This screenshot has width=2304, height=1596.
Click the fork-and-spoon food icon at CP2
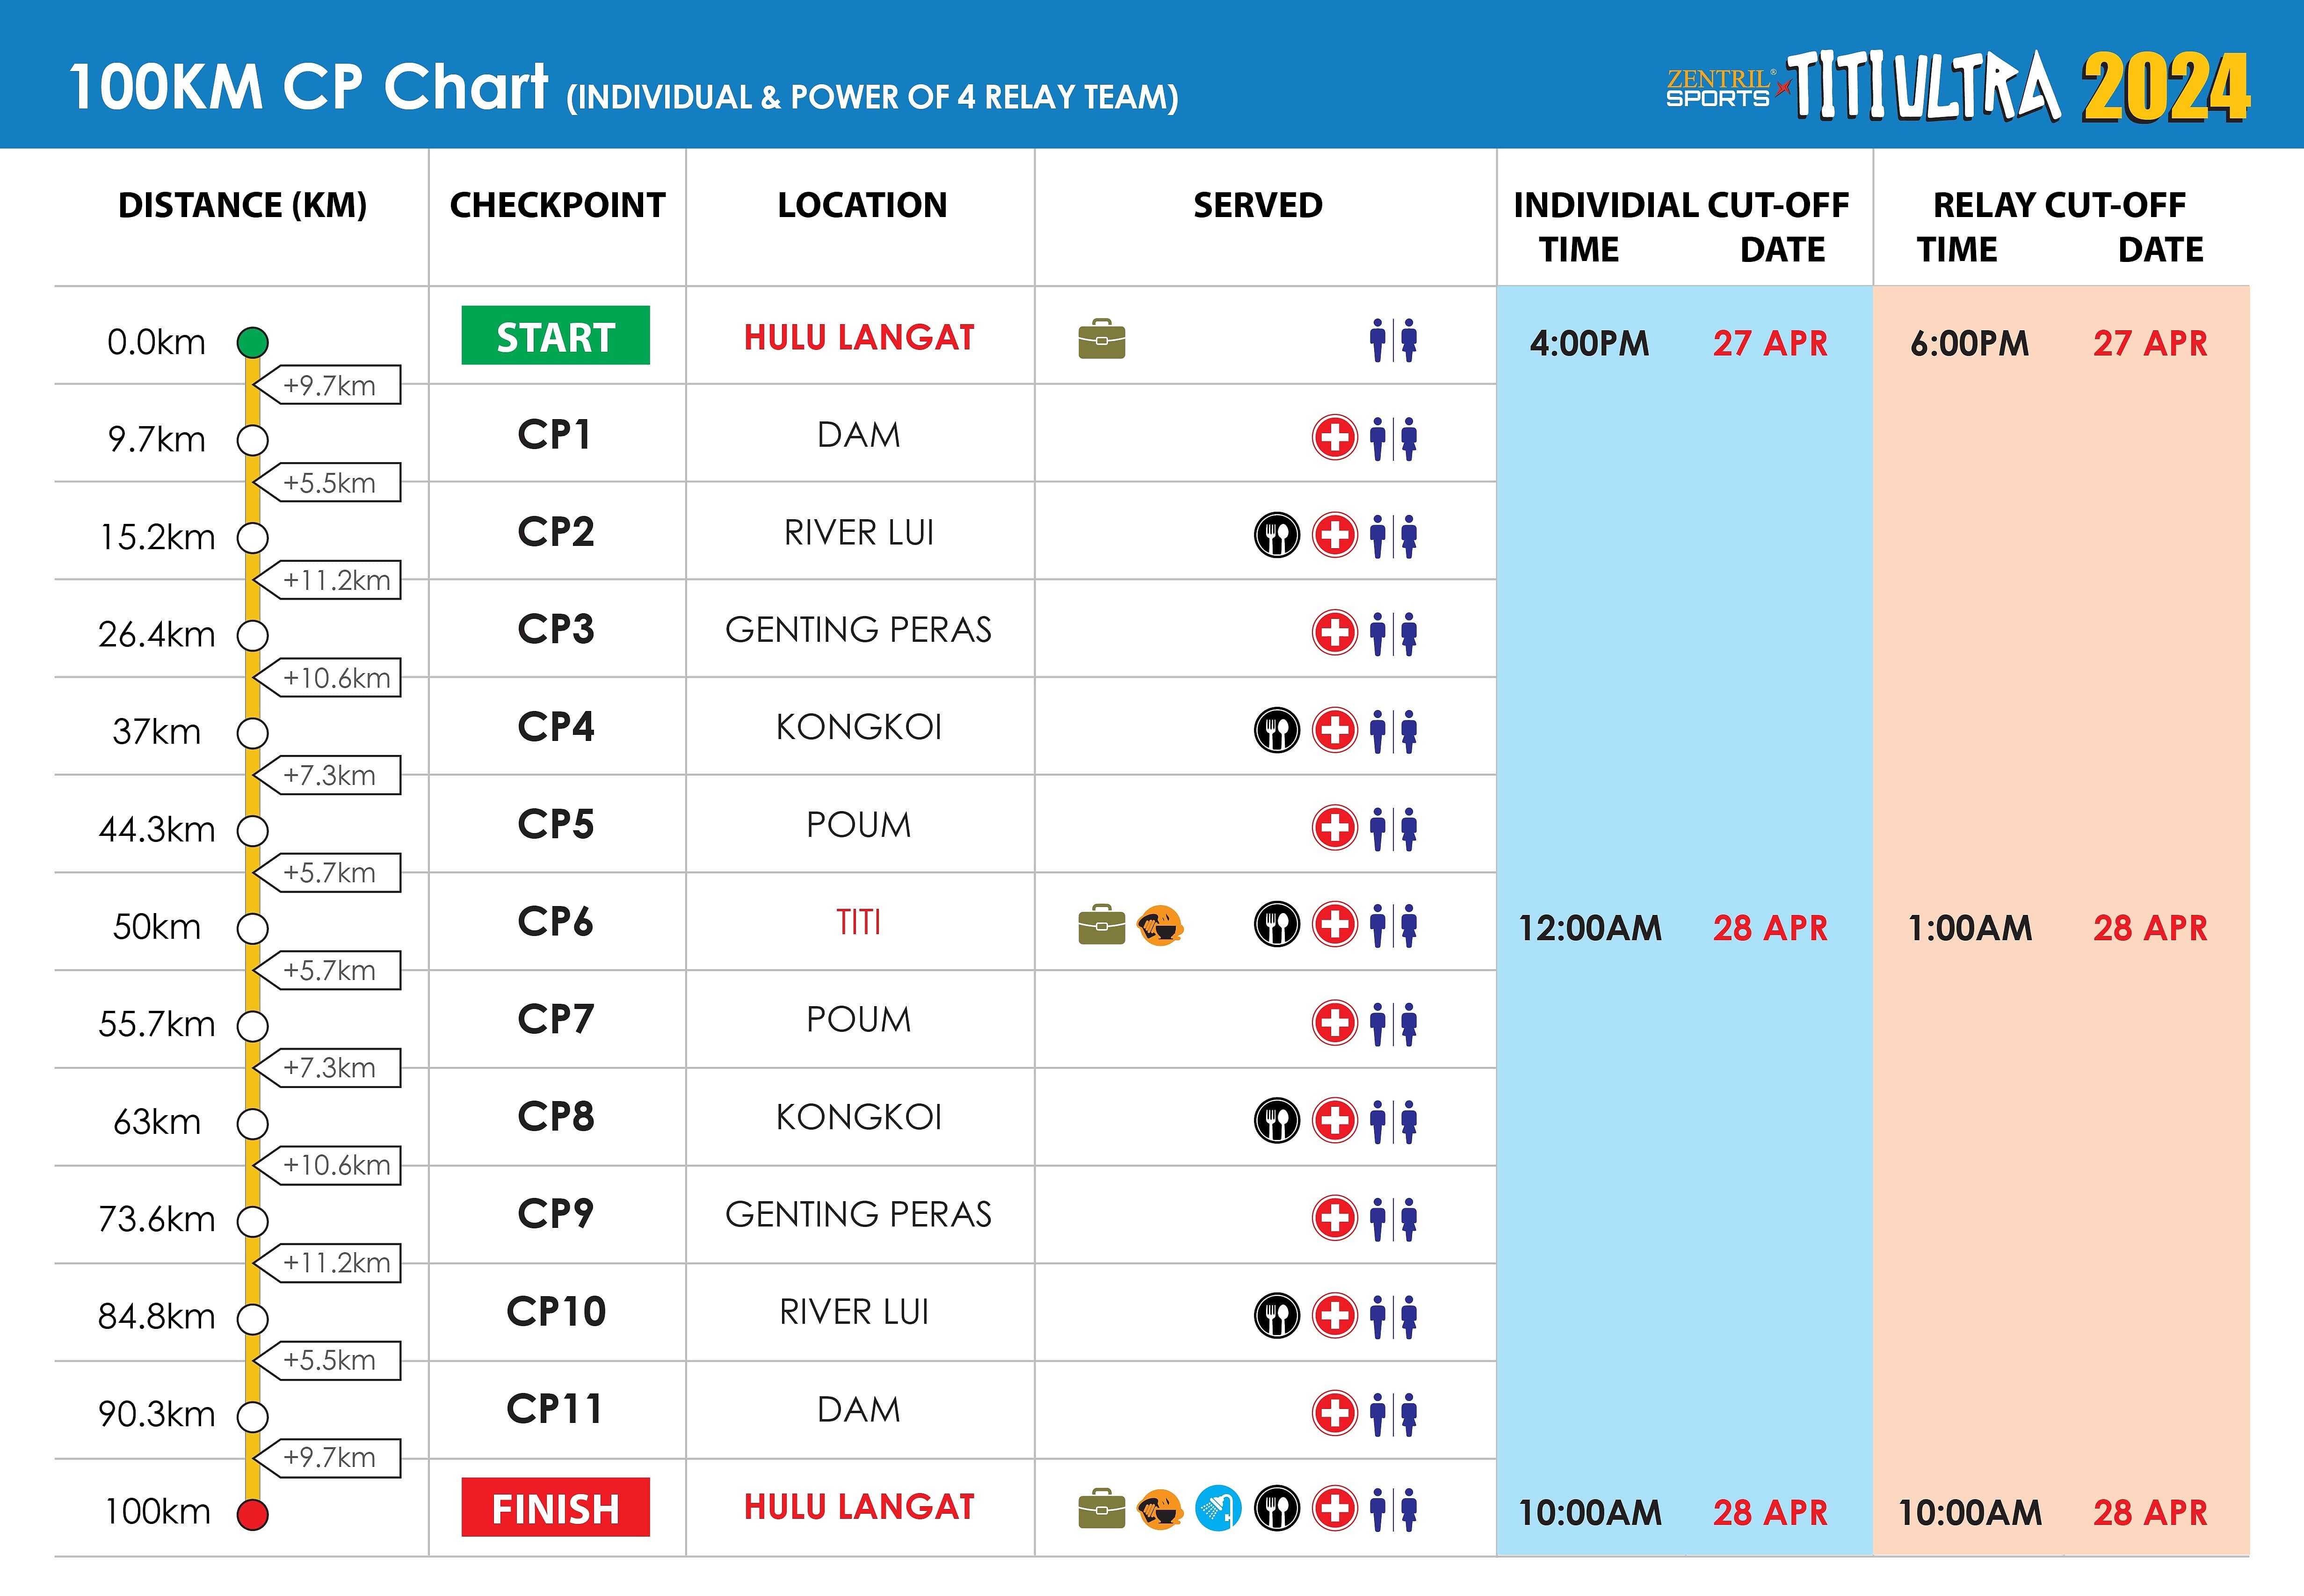1276,535
